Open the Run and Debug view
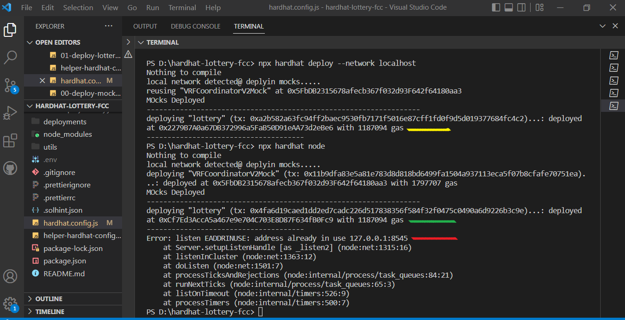Screen dimensions: 625x320 [x=10, y=113]
